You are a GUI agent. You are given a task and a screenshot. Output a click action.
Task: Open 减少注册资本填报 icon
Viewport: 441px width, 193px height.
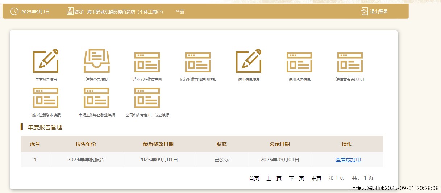point(46,98)
